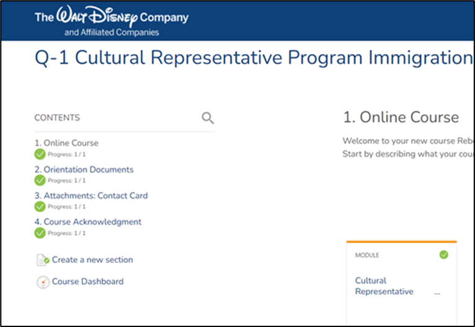Click the Create a new section link
The width and height of the screenshot is (475, 327).
tap(92, 260)
